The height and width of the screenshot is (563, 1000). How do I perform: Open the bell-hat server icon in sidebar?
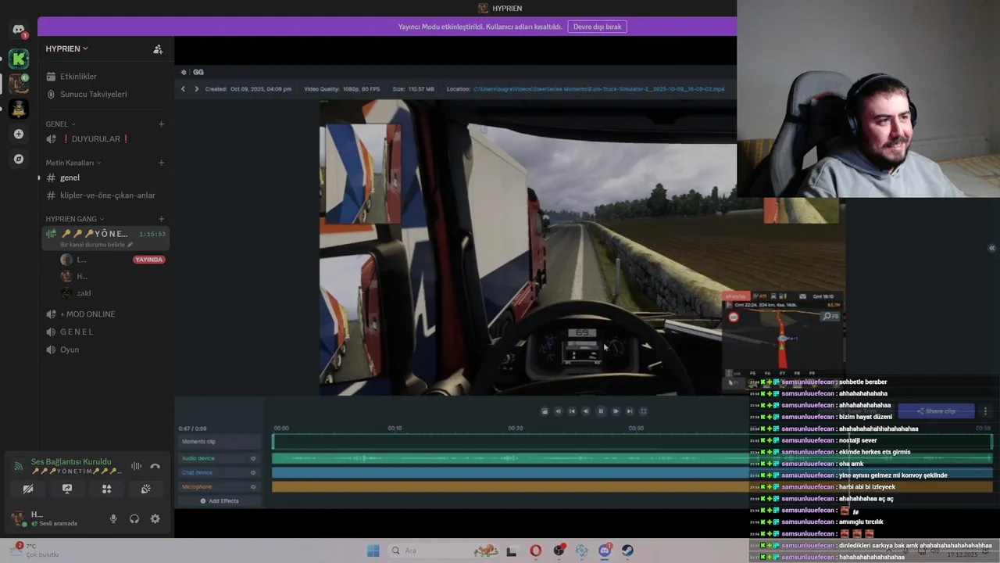click(x=19, y=109)
